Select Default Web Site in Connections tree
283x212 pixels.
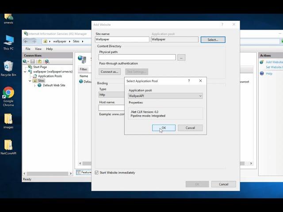[x=54, y=85]
